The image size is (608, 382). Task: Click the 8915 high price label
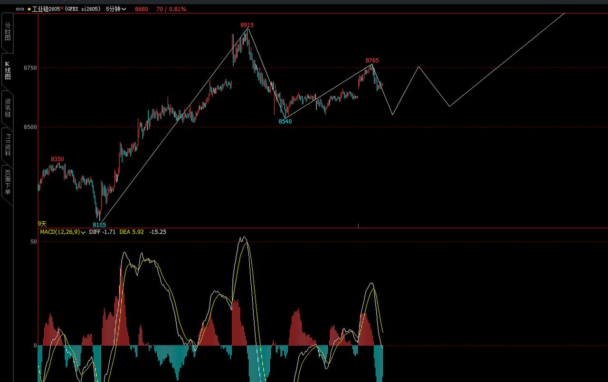pos(247,25)
